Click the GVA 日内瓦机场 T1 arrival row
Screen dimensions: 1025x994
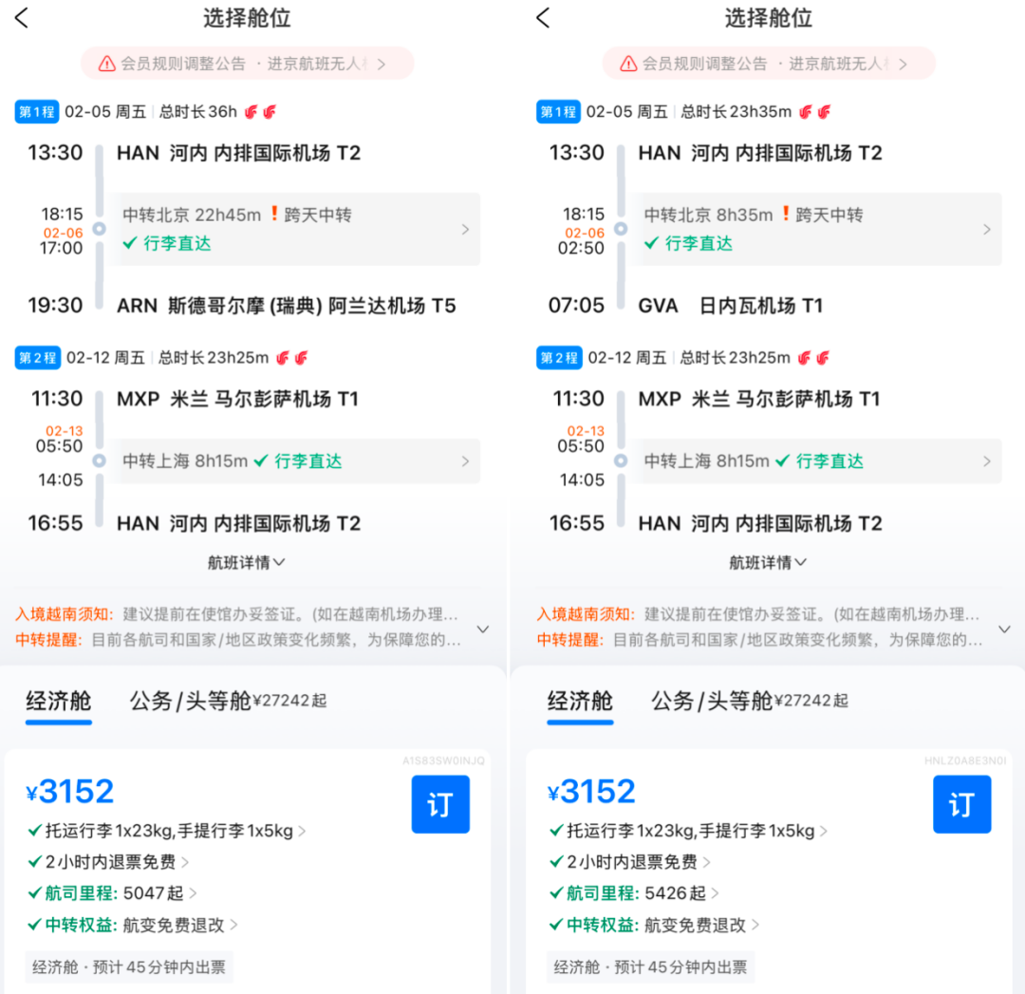[x=686, y=306]
